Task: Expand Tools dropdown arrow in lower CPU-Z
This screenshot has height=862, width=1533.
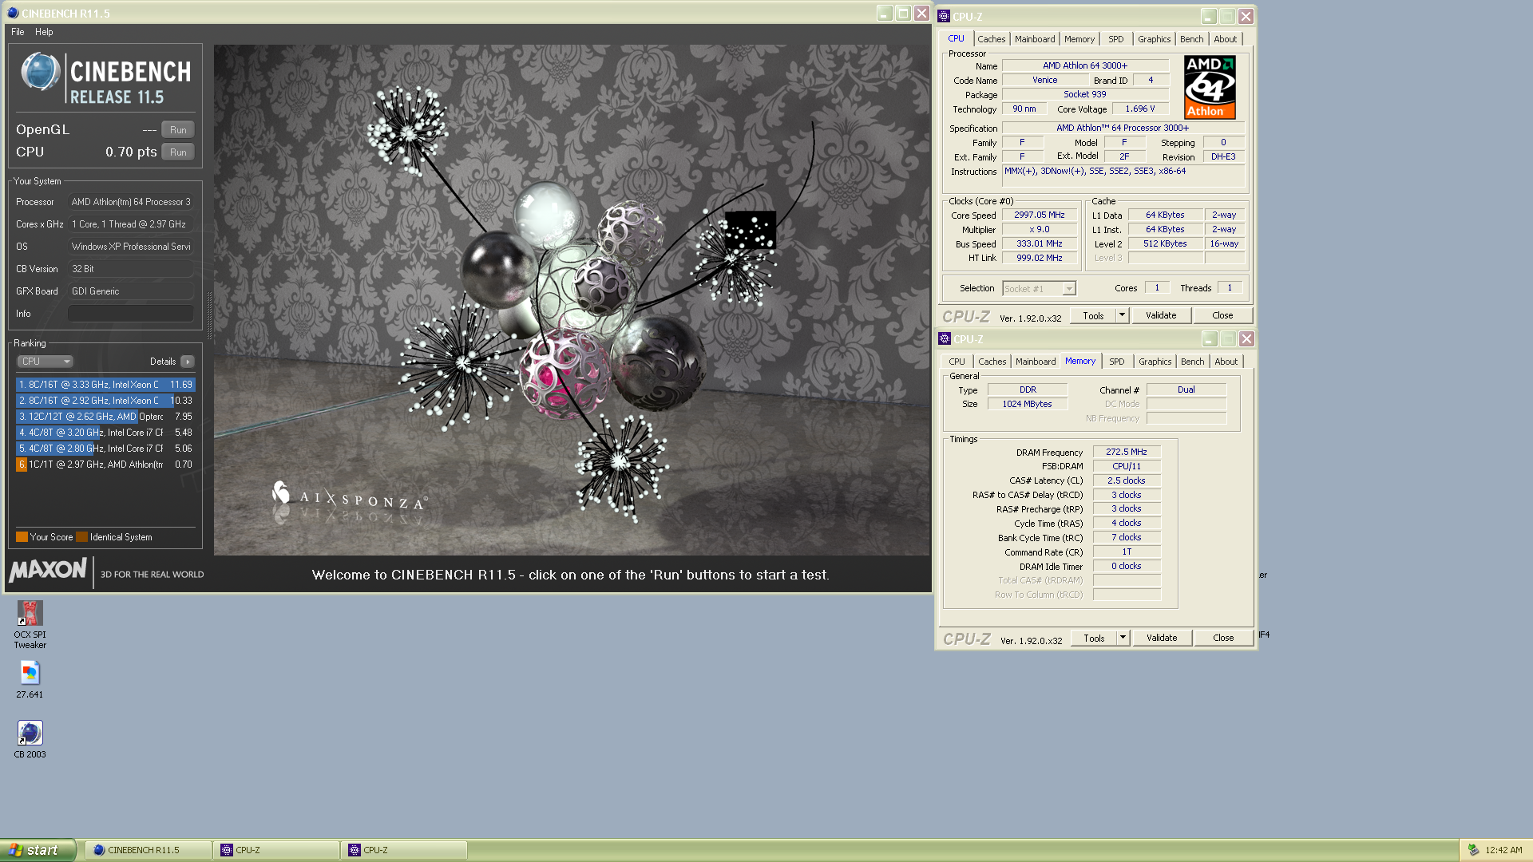Action: tap(1123, 639)
